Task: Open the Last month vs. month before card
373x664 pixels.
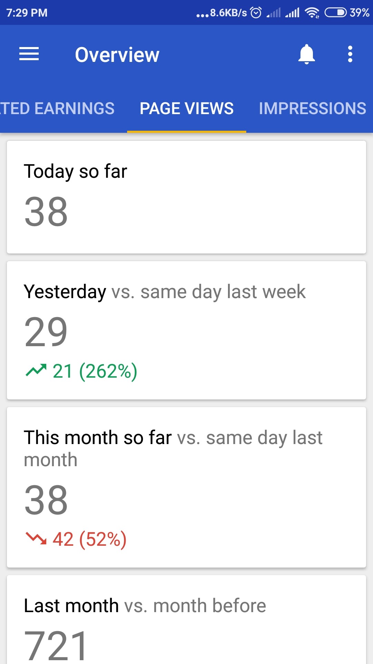Action: click(186, 622)
